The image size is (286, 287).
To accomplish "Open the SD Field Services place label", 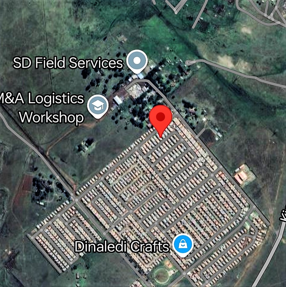I will (68, 63).
